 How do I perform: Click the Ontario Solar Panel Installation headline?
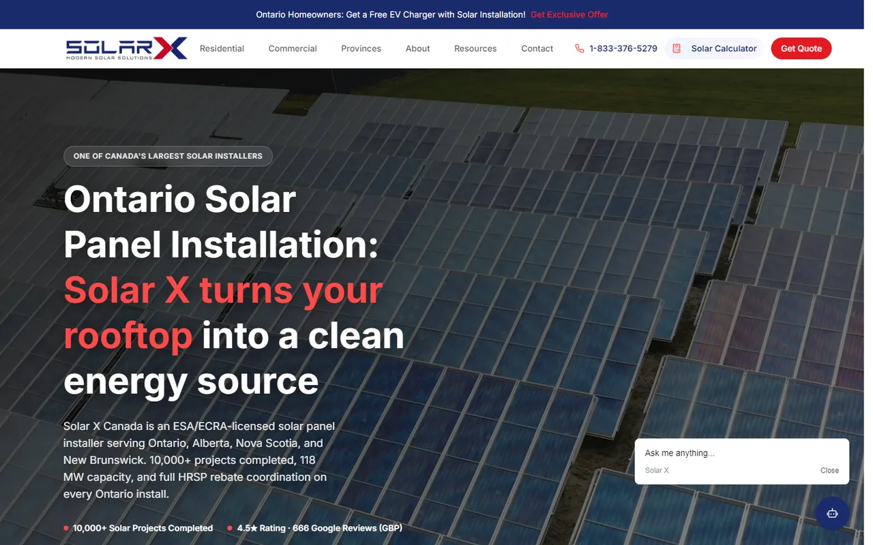233,290
